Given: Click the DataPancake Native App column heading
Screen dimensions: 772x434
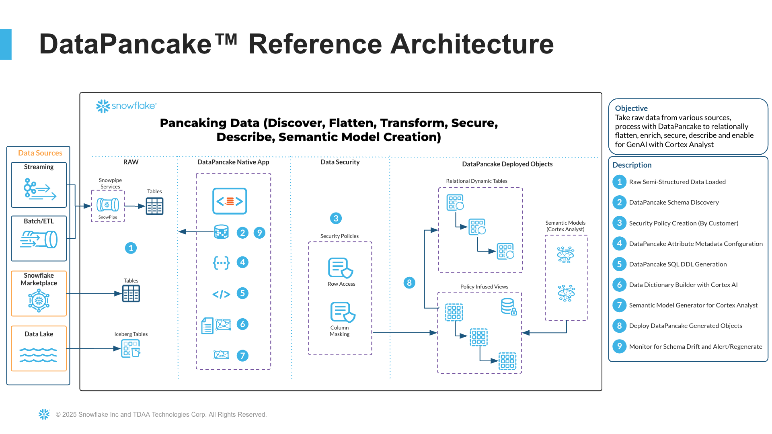Looking at the screenshot, I should 233,162.
